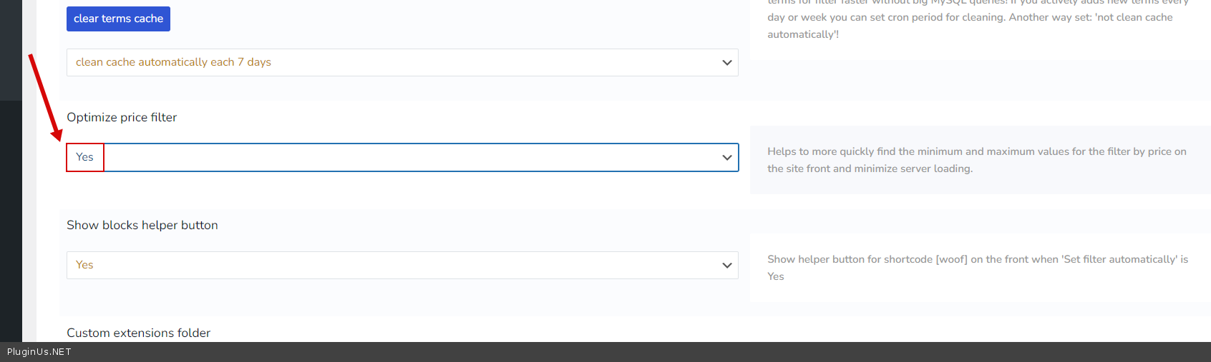Viewport: 1211px width, 362px height.
Task: Click chevron arrow on the cache cleaning select
Action: [x=726, y=63]
